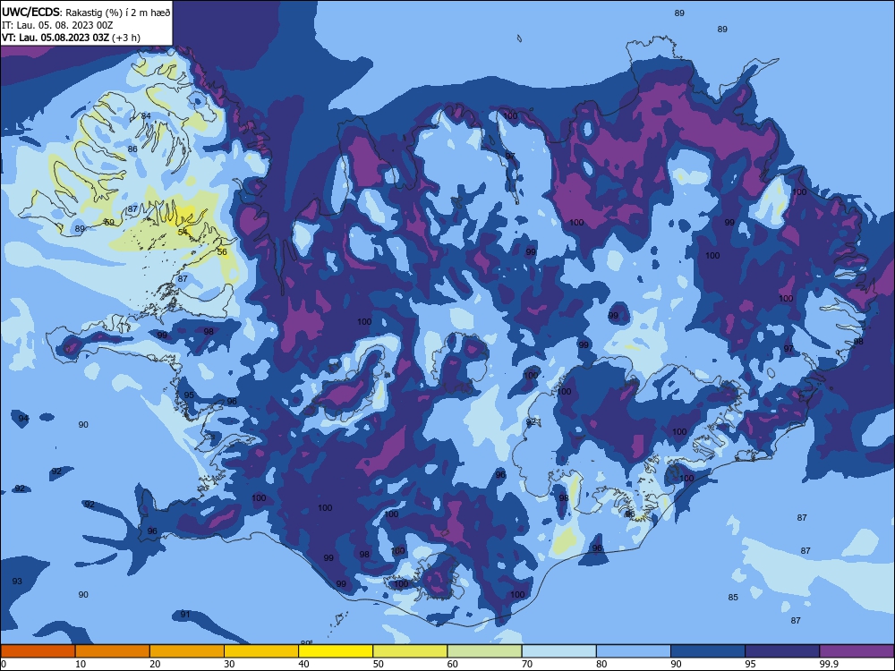
Task: Click the 'UWC/ECDS' title text
Action: (x=30, y=12)
